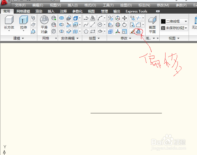Open the 编辑(E) menu
This screenshot has height=155, width=197.
tap(38, 5)
